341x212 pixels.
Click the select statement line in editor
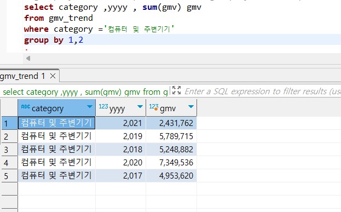[x=113, y=7]
